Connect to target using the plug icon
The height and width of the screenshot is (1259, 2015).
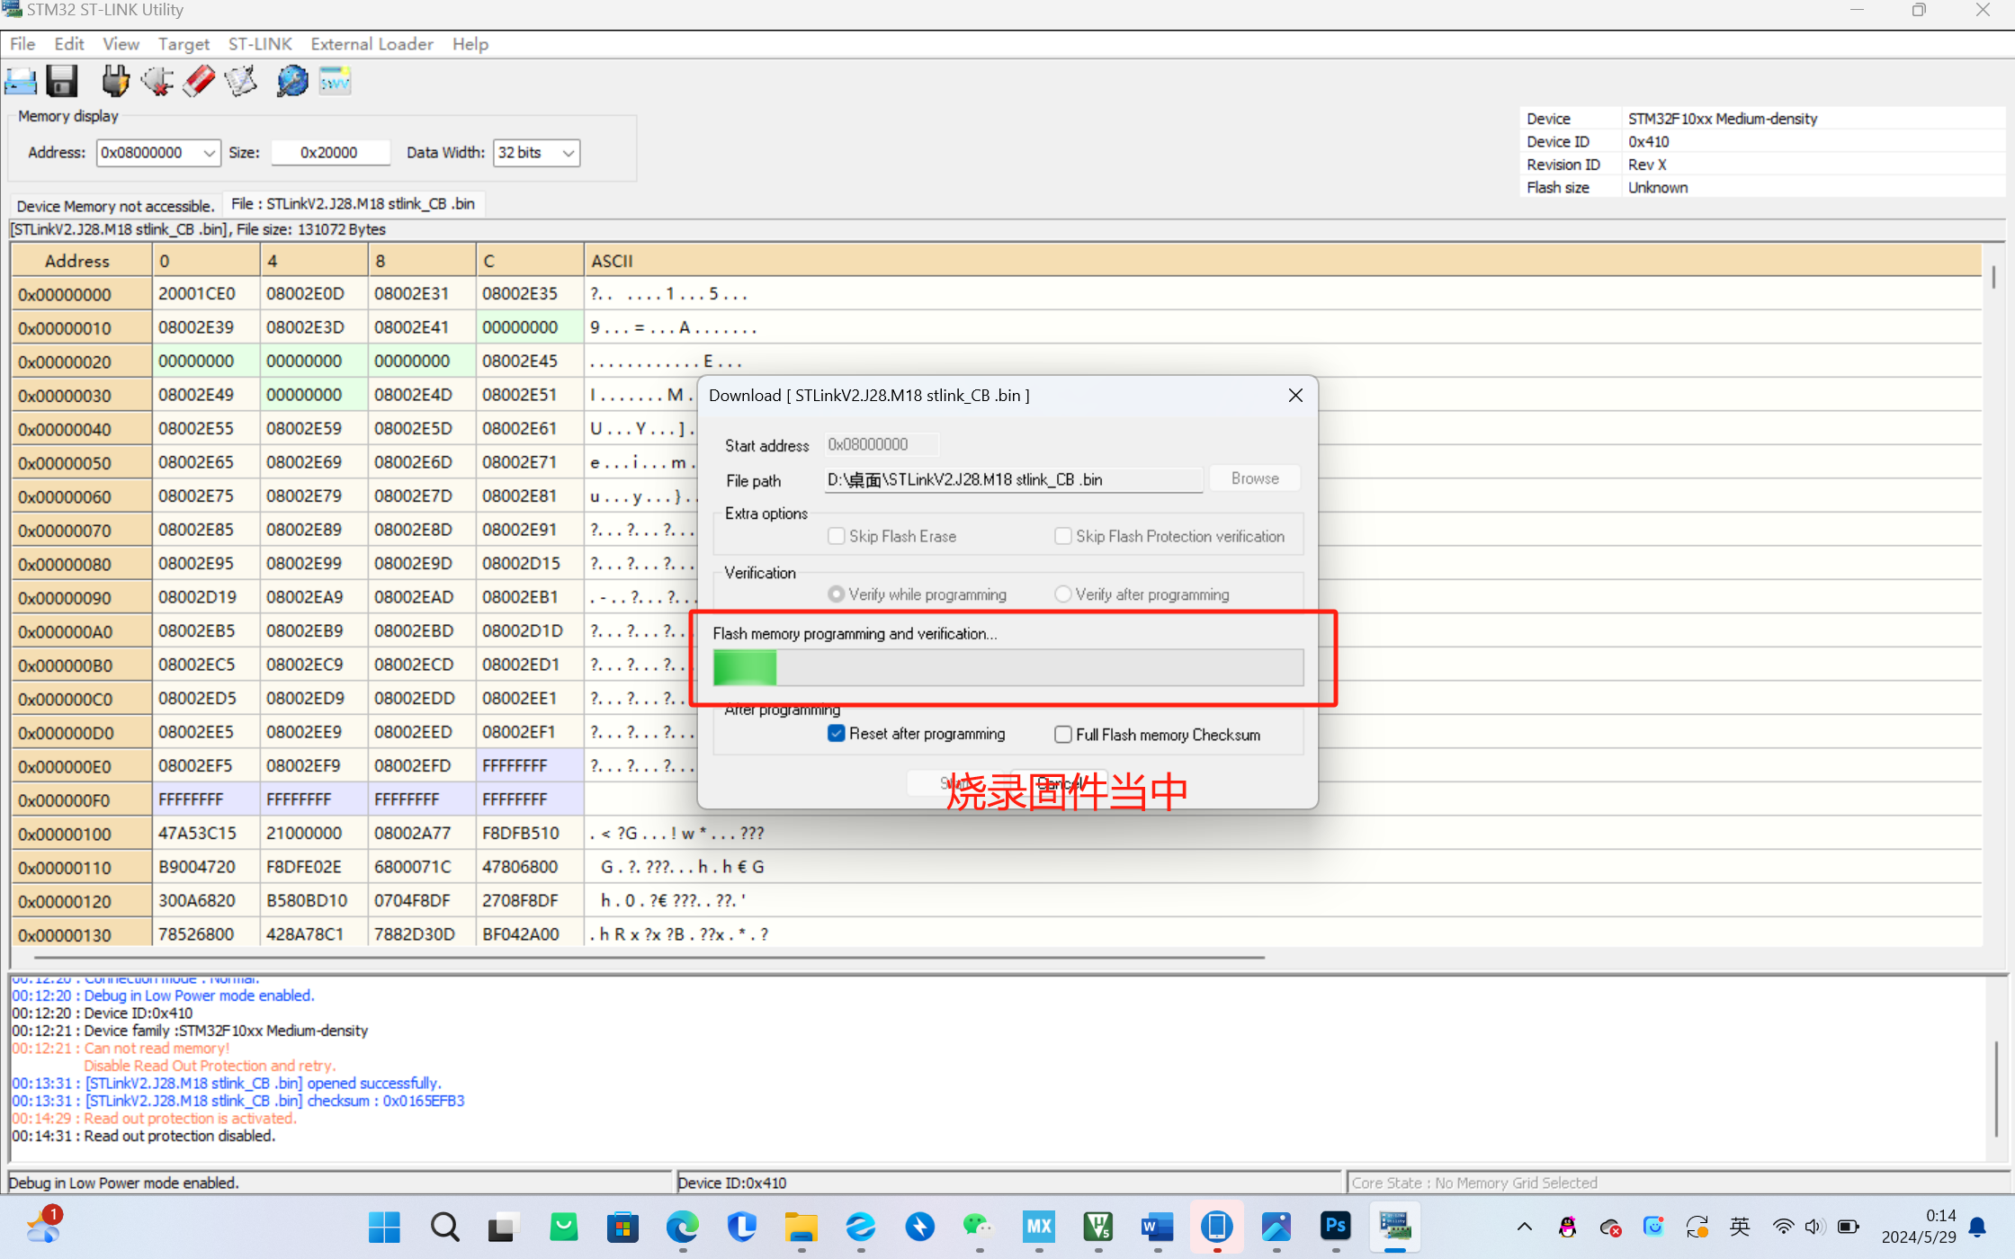click(115, 82)
